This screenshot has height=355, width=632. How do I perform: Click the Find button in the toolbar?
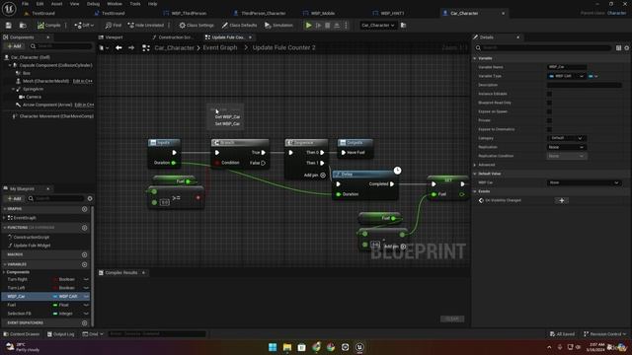[x=114, y=26]
